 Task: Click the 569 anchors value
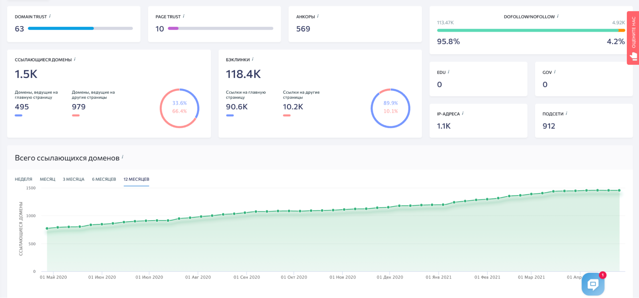point(303,29)
